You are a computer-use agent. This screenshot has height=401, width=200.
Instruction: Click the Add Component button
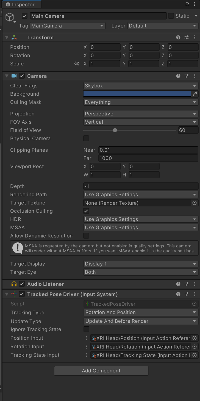(x=101, y=371)
